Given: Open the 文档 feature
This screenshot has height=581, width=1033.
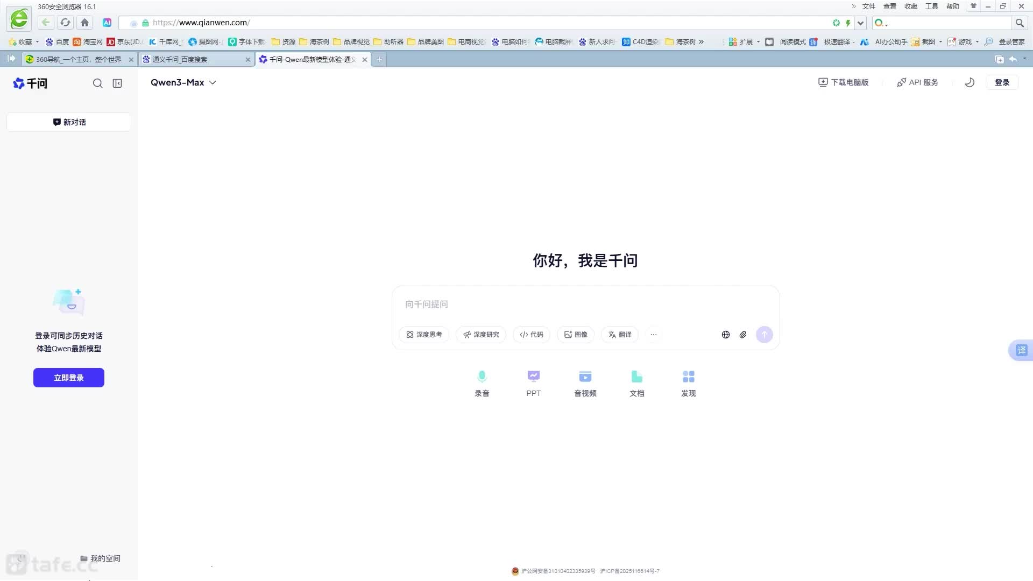Looking at the screenshot, I should pos(637,384).
